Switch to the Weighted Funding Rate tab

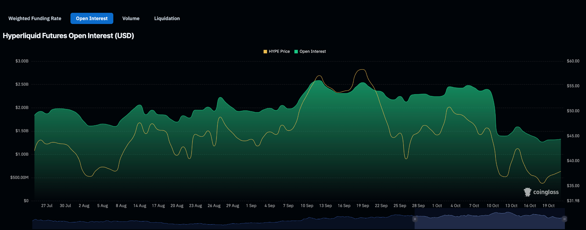click(x=35, y=19)
